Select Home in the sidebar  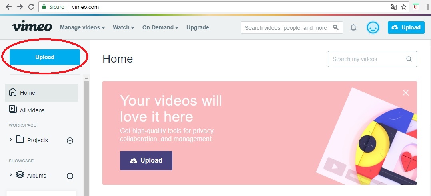(41, 93)
